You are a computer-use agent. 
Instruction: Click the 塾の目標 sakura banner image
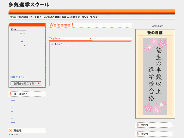(x=155, y=76)
